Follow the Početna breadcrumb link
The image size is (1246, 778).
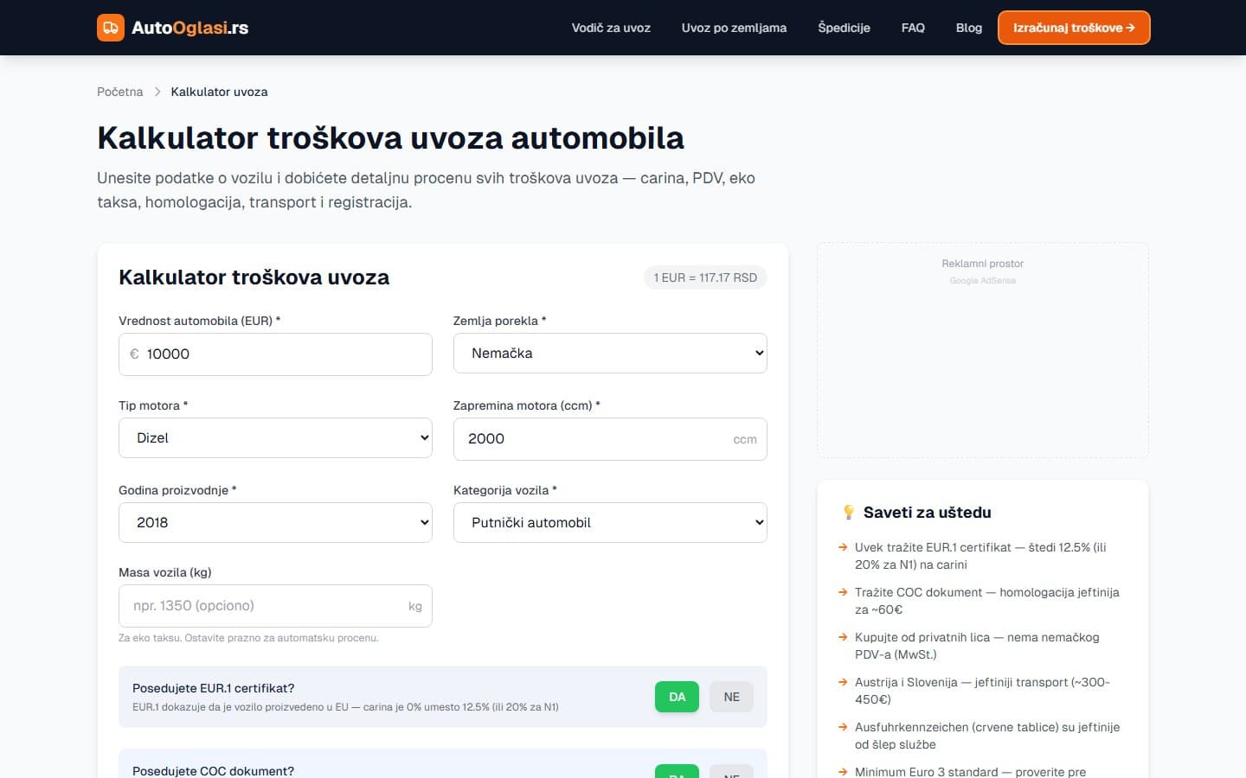point(119,92)
